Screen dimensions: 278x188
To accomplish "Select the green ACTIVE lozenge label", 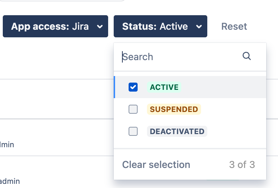I will click(x=164, y=87).
